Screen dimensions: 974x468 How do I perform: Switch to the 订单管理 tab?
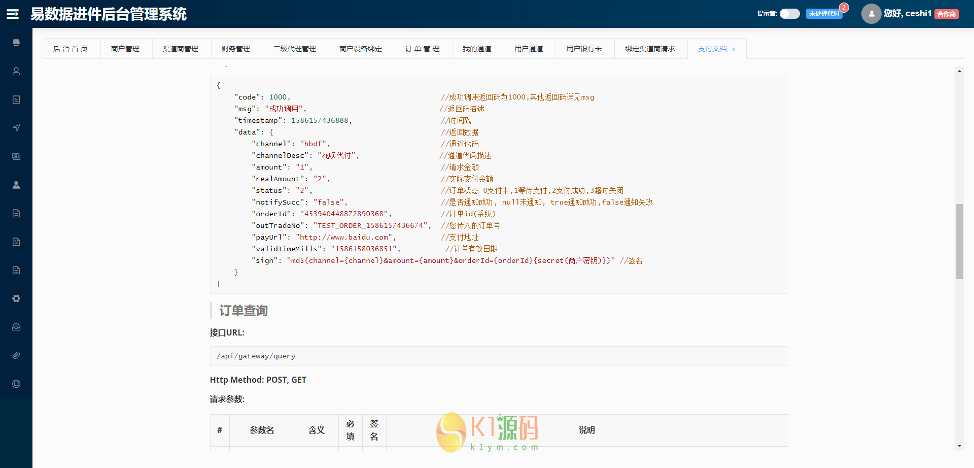(x=423, y=49)
